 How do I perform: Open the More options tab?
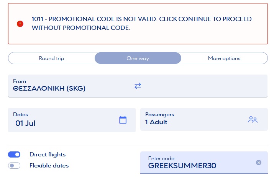224,58
